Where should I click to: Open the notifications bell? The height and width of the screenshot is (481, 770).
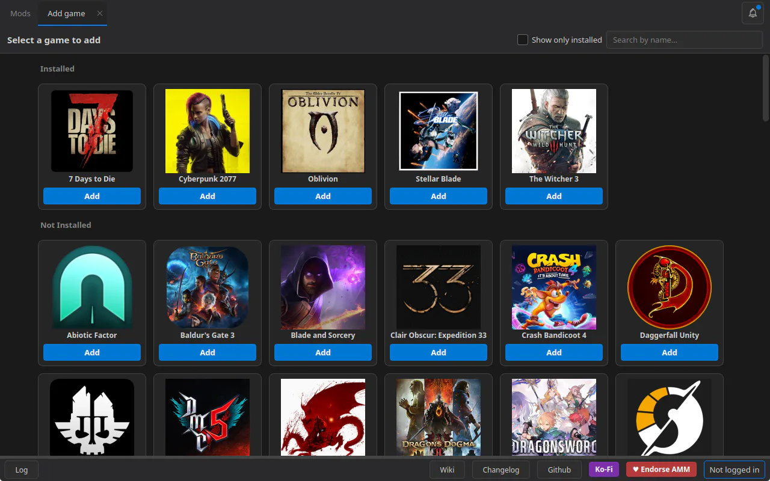click(753, 13)
